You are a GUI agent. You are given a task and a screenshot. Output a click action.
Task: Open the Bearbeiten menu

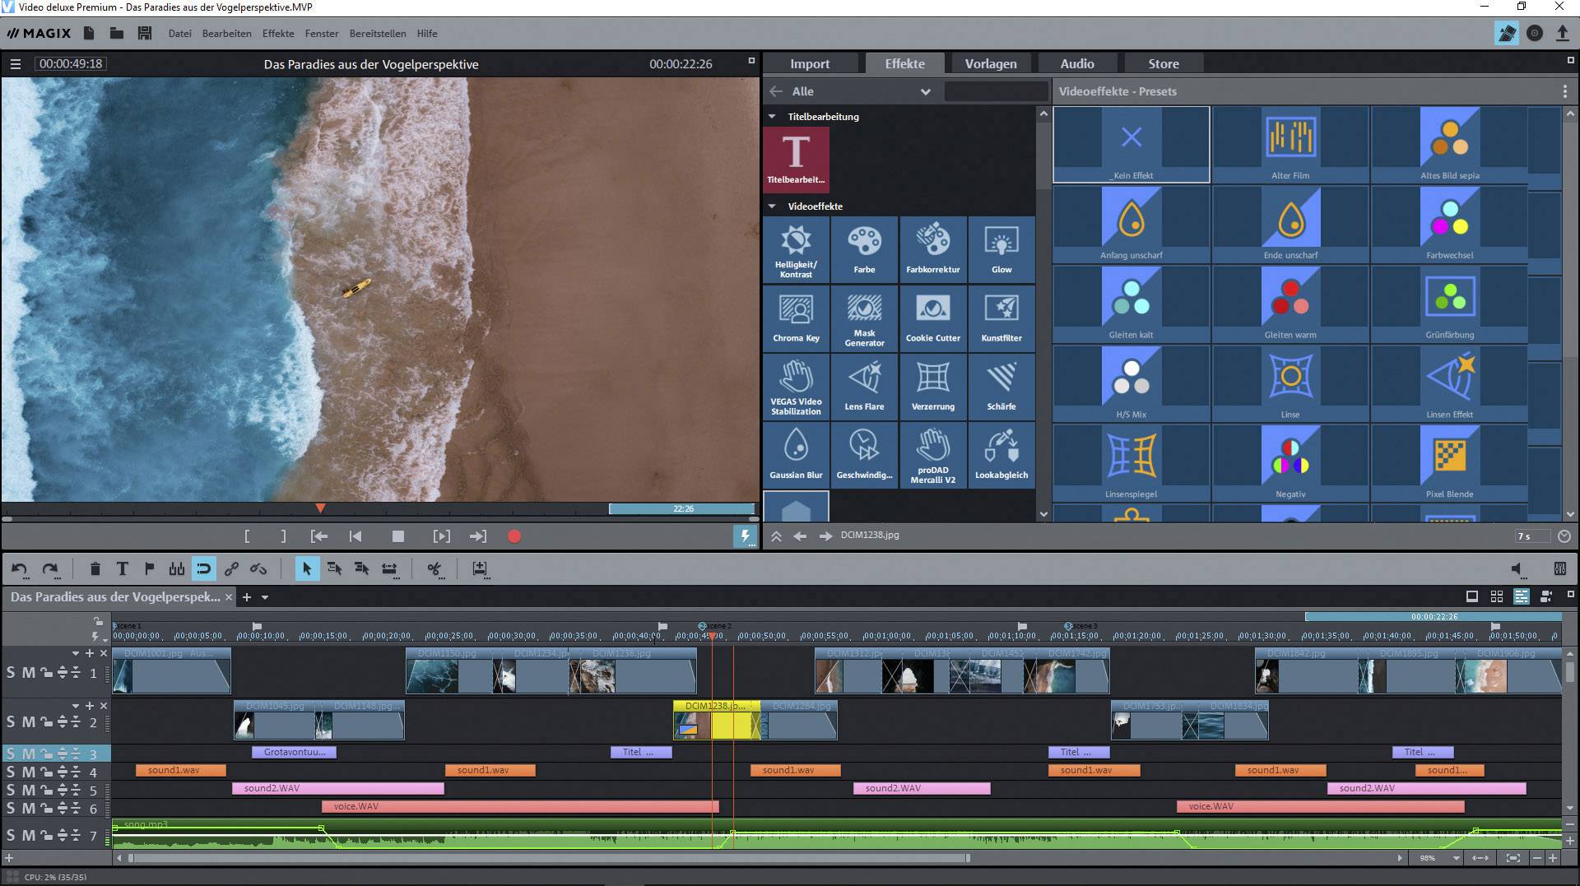[x=226, y=34]
